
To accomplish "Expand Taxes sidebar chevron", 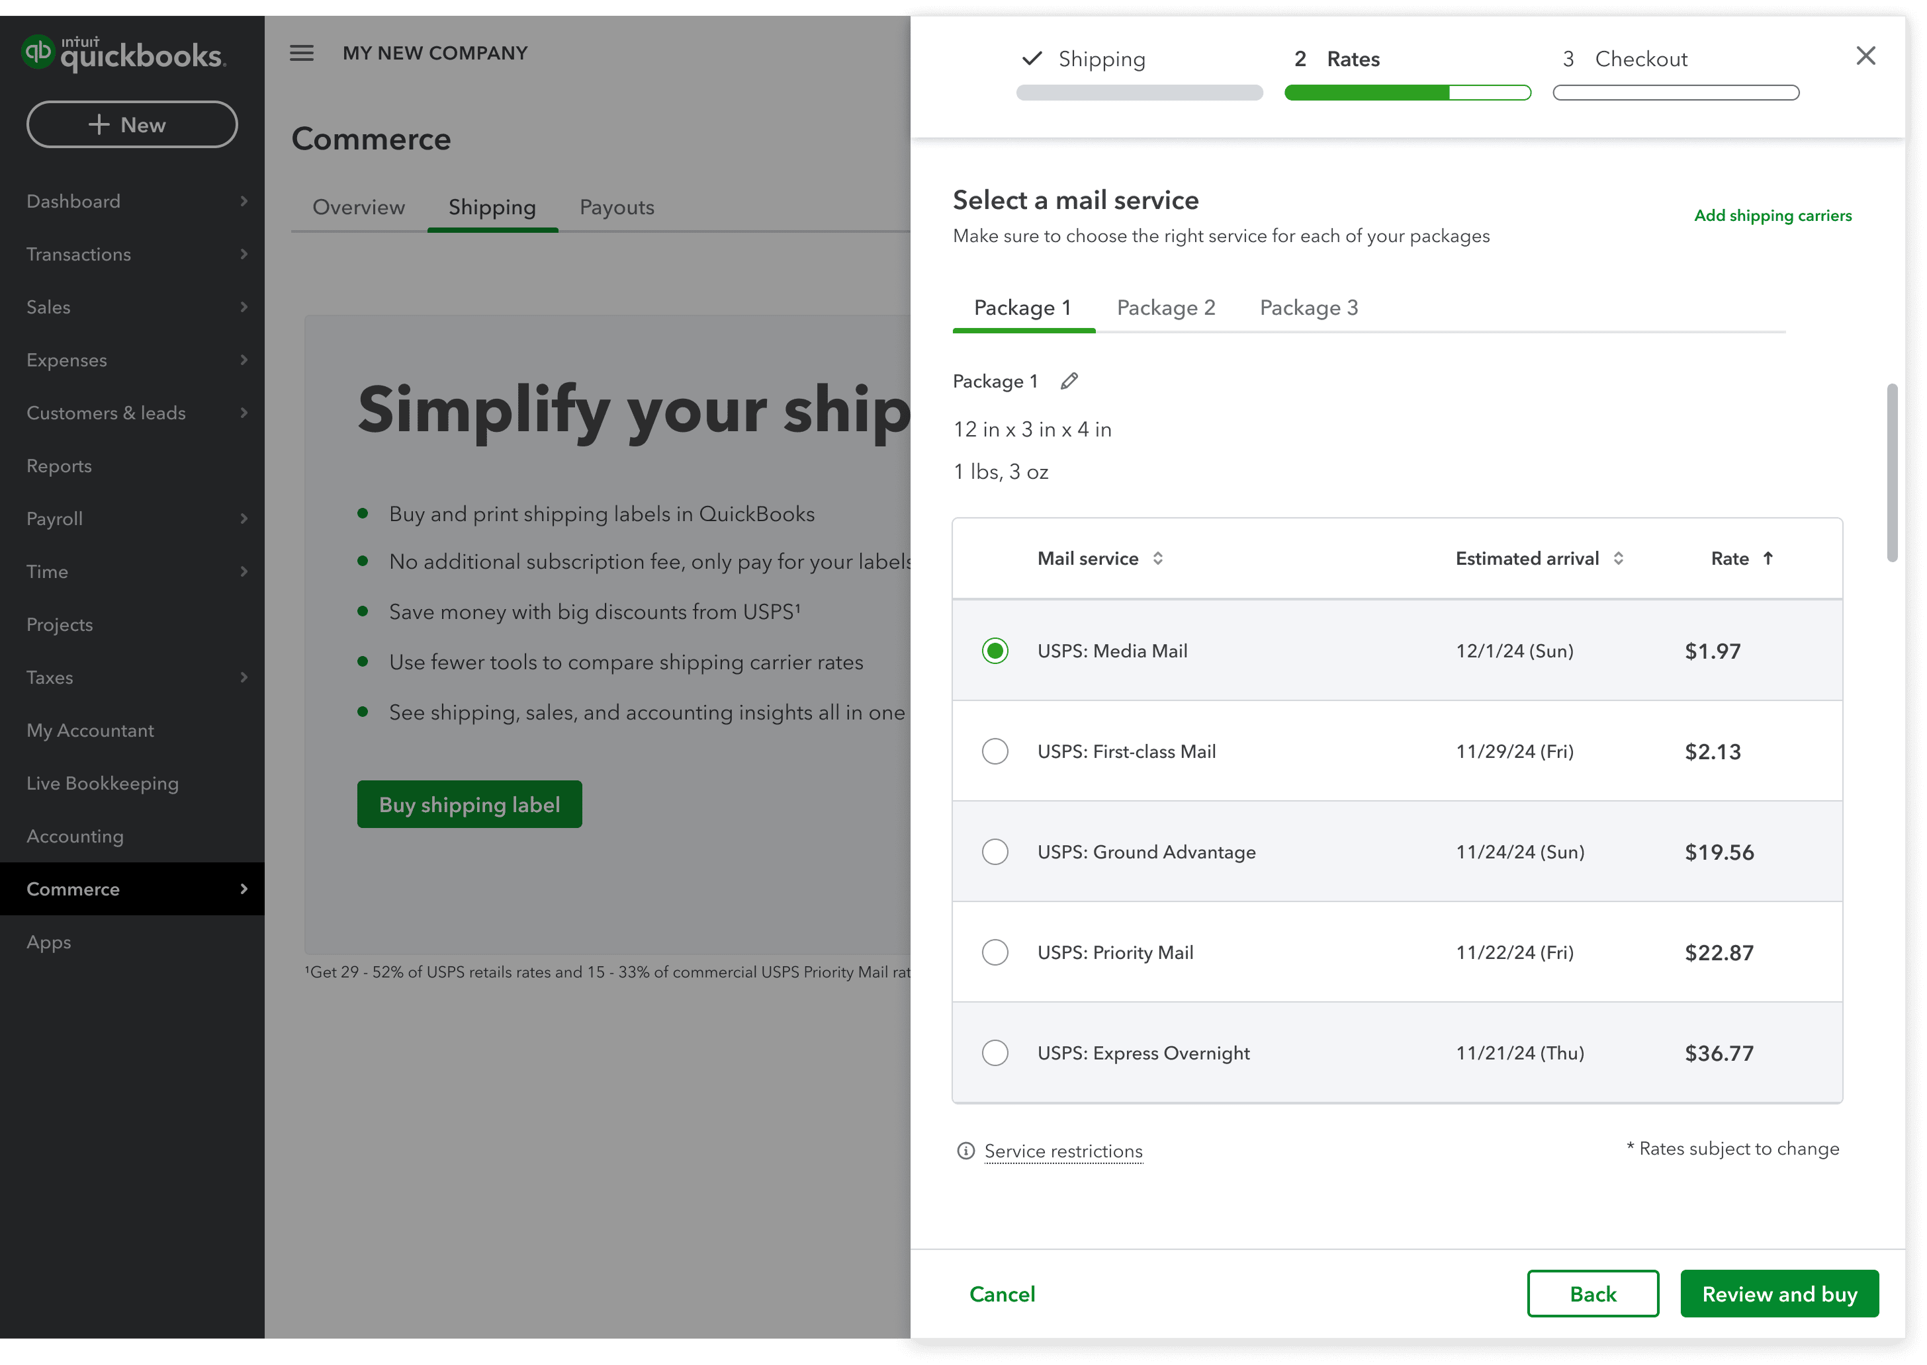I will coord(244,677).
